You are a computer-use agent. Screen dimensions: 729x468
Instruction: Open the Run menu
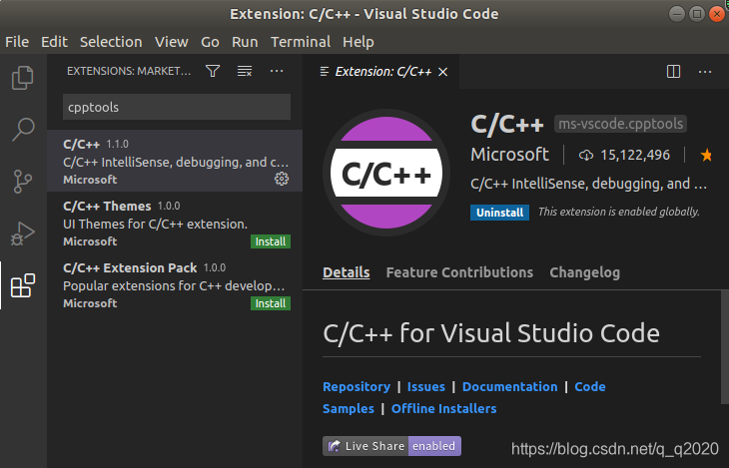click(245, 42)
